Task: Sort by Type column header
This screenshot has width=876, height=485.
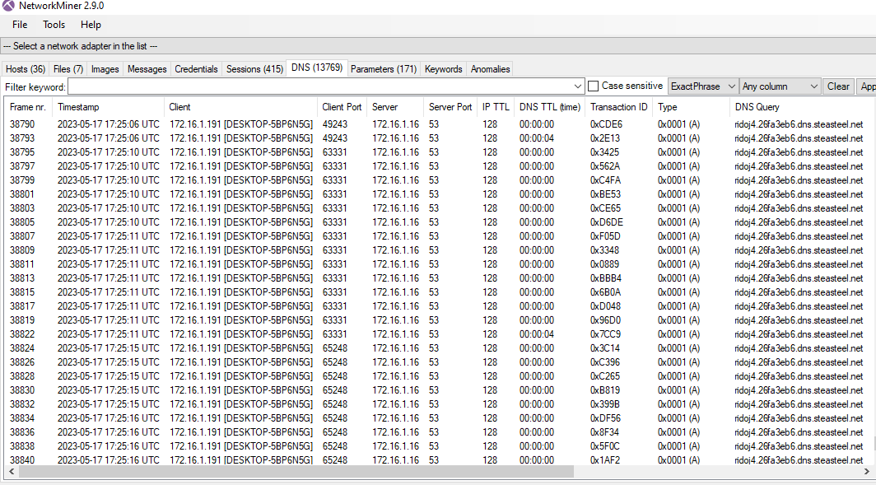Action: coord(691,107)
